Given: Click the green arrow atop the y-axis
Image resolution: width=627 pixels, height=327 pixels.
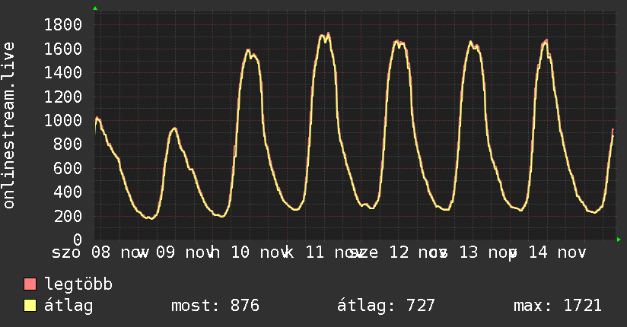Looking at the screenshot, I should point(95,8).
